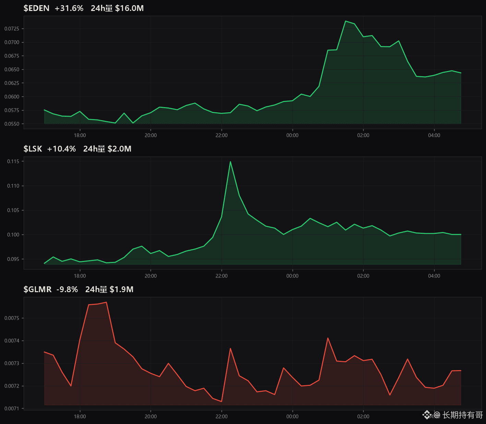Click the EDEN price peak above 0.0725
The image size is (486, 424).
tap(346, 21)
